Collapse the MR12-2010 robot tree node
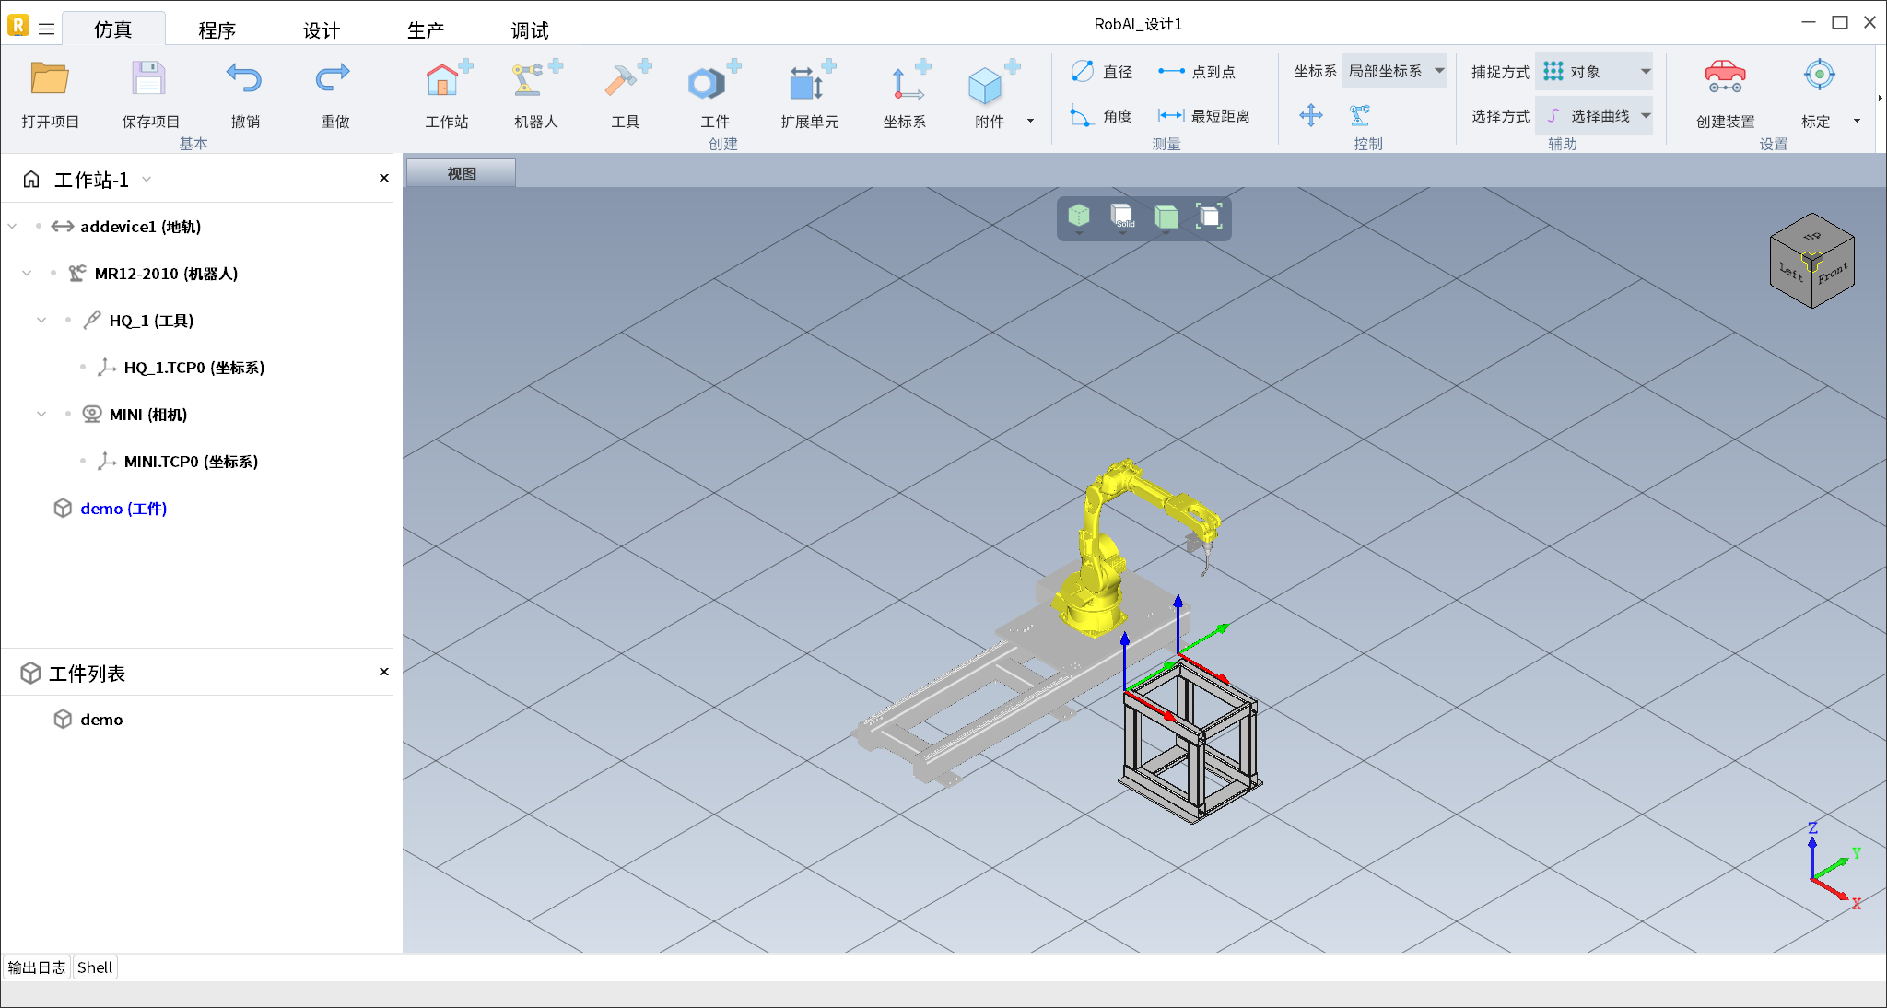This screenshot has height=1008, width=1887. [x=27, y=274]
